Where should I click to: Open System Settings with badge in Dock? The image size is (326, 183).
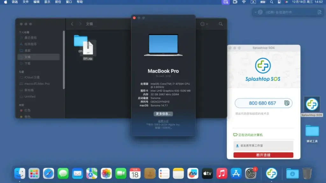(251, 173)
